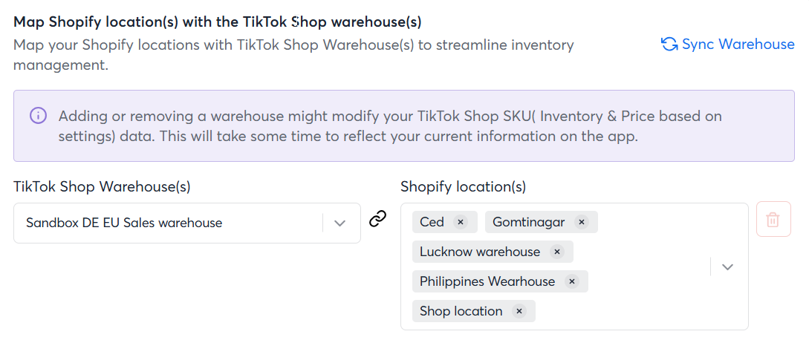Remove the Gomtinagar location tag
Viewport: 809px width, 340px height.
pos(582,222)
